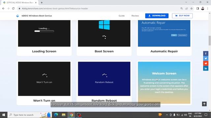This screenshot has height=118, width=211.
Task: Click the Welcom Screen card
Action: [164, 83]
